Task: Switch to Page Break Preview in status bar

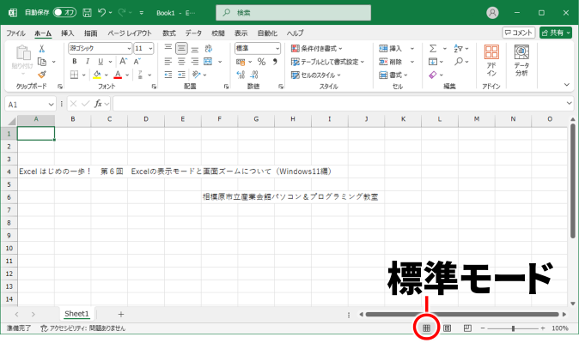Action: [x=467, y=328]
